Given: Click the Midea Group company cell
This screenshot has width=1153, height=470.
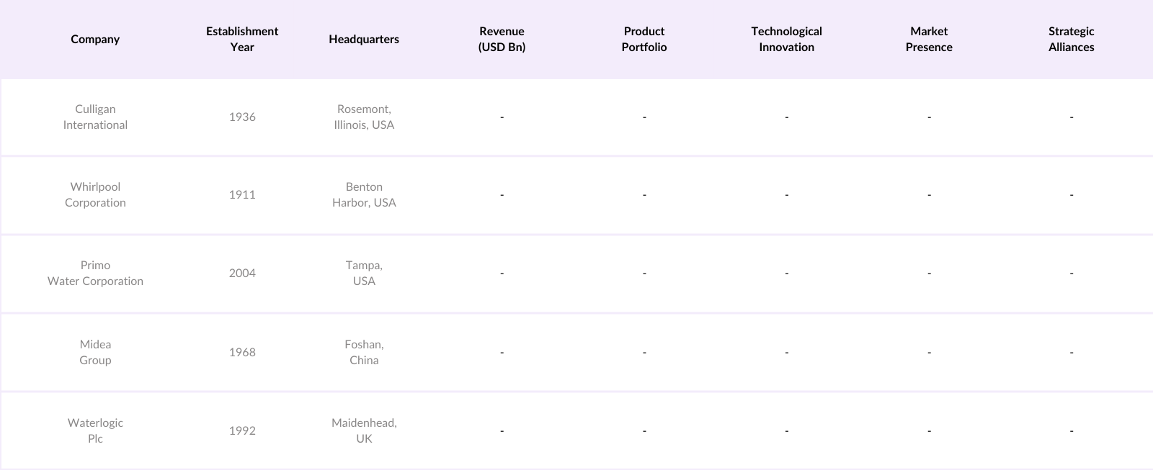Looking at the screenshot, I should (x=95, y=352).
